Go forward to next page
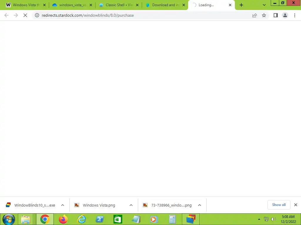 (x=16, y=15)
